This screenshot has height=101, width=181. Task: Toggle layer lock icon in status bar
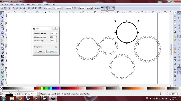point(28,94)
